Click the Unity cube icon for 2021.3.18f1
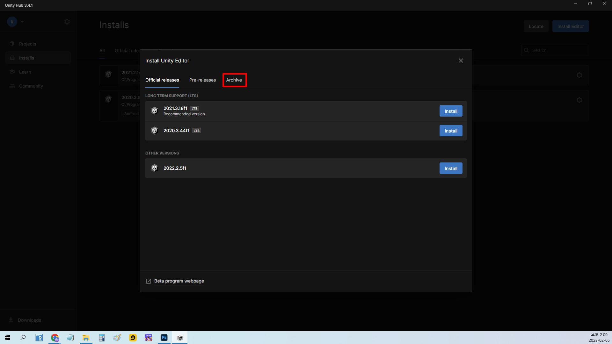 coord(155,111)
